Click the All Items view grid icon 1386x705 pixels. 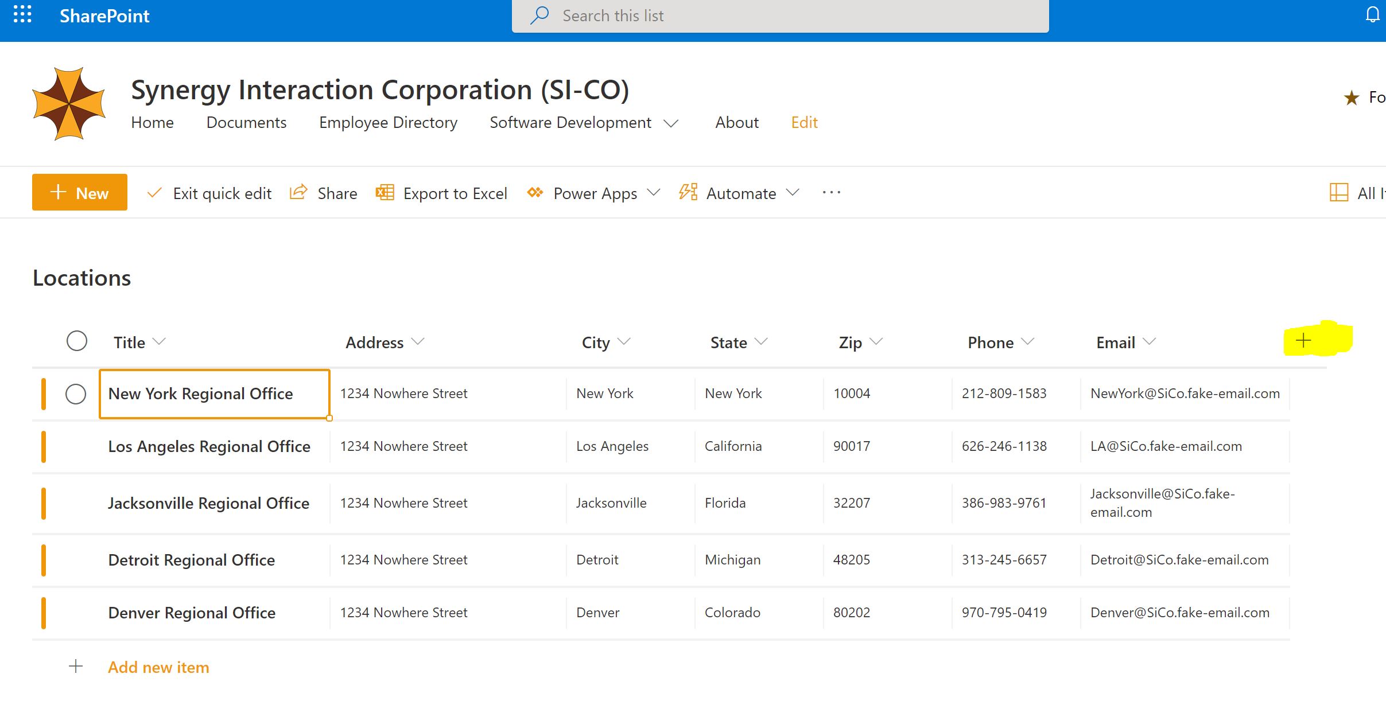point(1338,193)
